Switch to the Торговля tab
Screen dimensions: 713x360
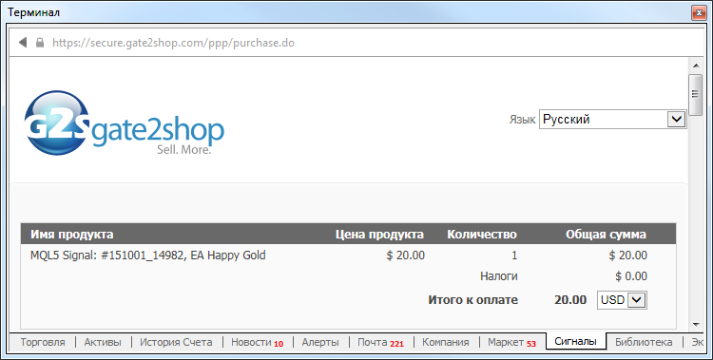coord(43,342)
